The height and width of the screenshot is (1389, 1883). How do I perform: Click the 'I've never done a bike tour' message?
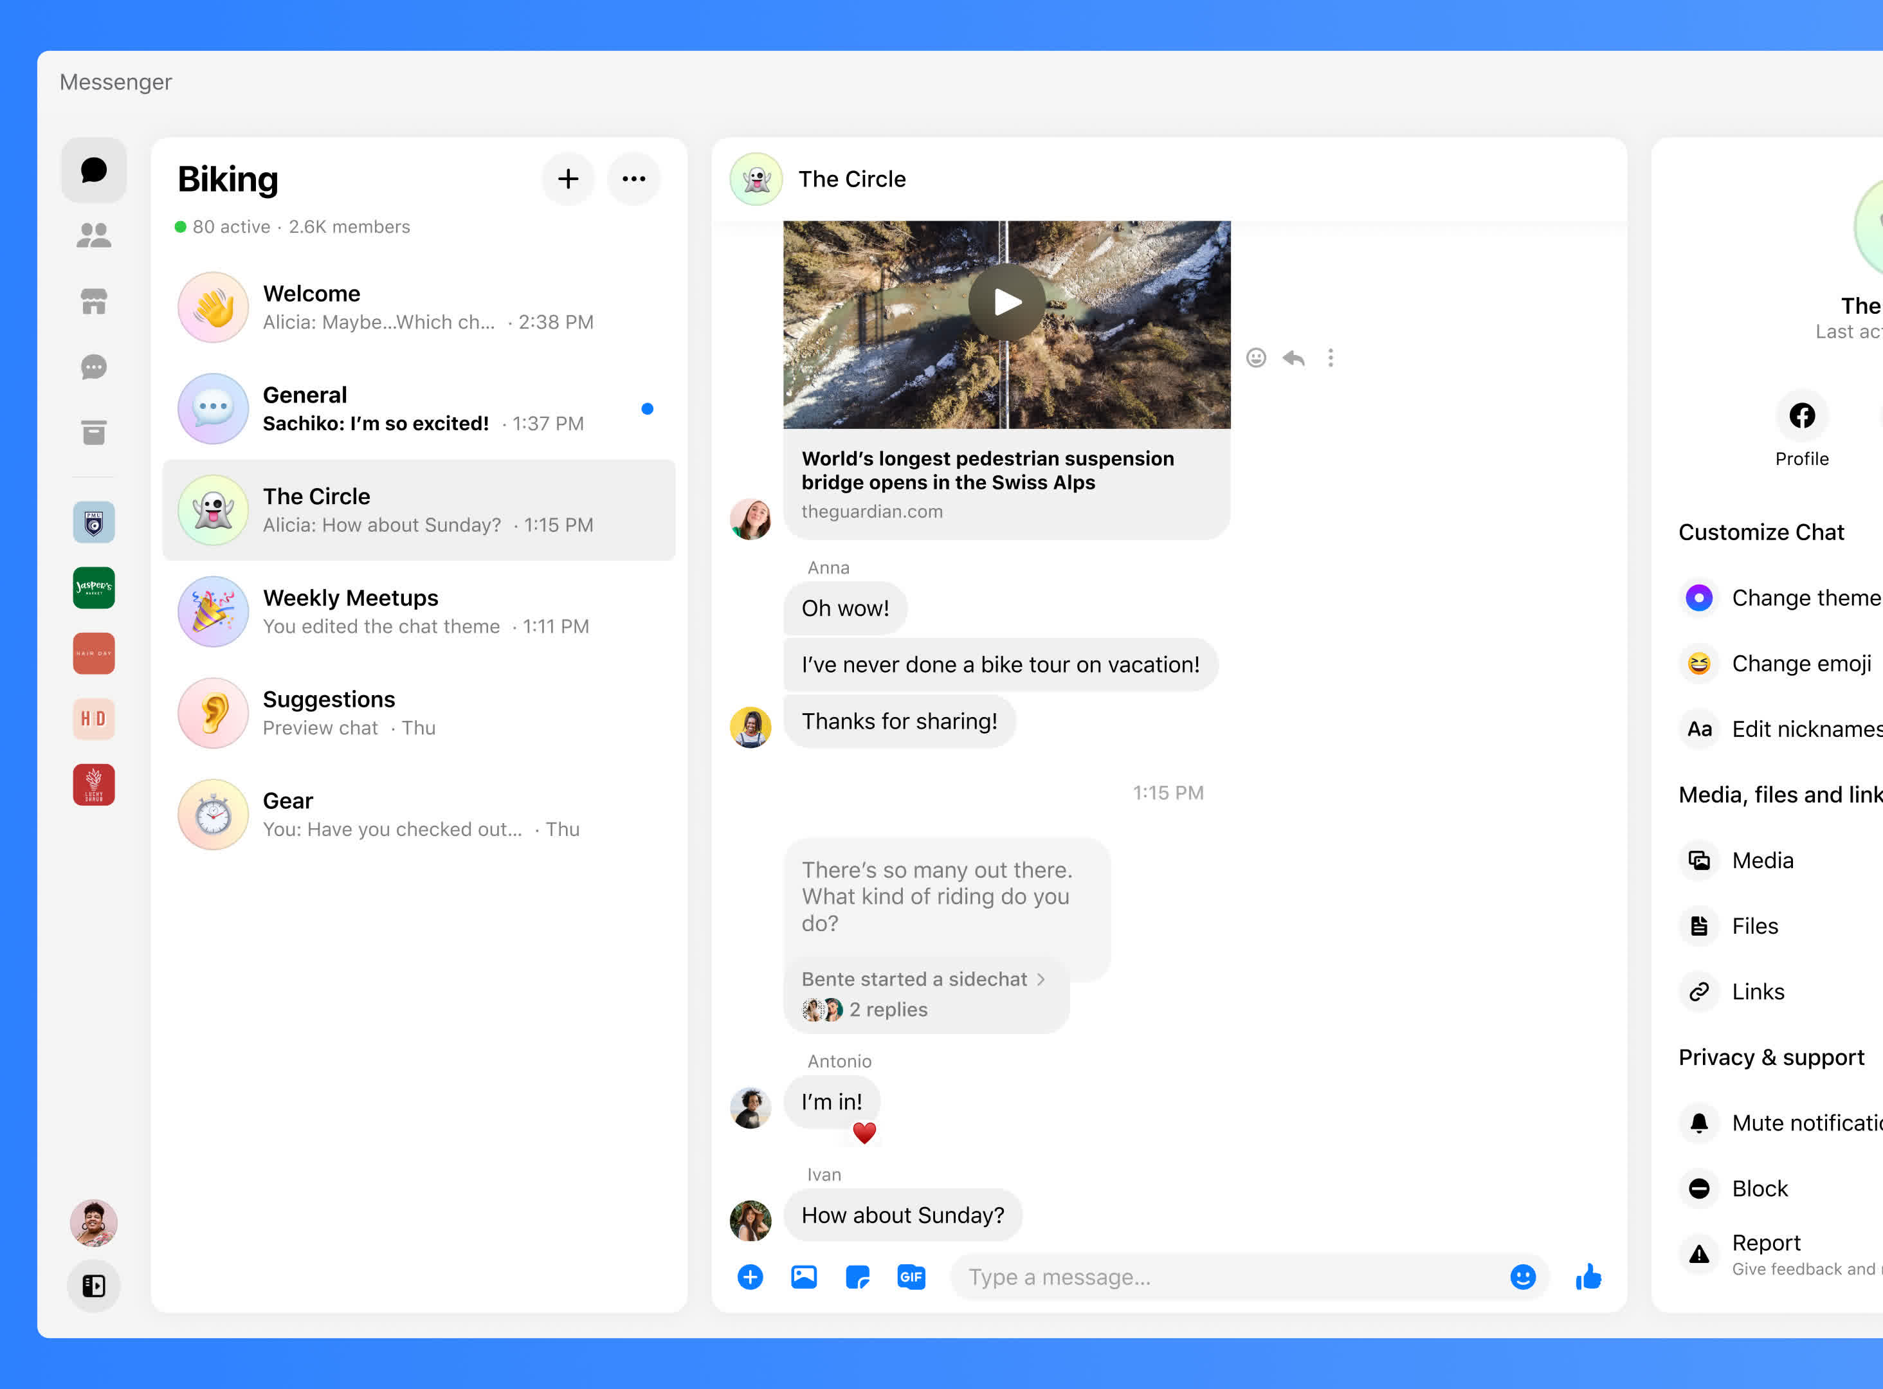coord(1001,664)
